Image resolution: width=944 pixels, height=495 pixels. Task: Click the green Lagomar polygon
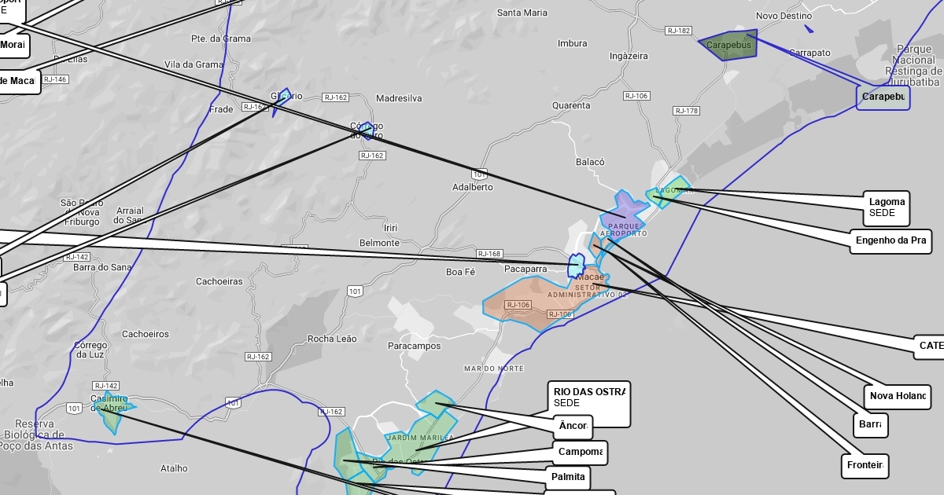pyautogui.click(x=672, y=192)
